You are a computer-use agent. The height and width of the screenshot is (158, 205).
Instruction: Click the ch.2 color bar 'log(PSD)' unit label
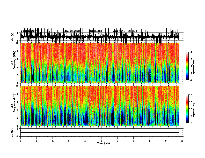tap(194, 110)
